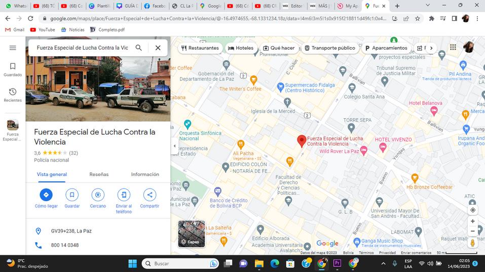Expand the tab search dropdown arrow

pos(428,5)
